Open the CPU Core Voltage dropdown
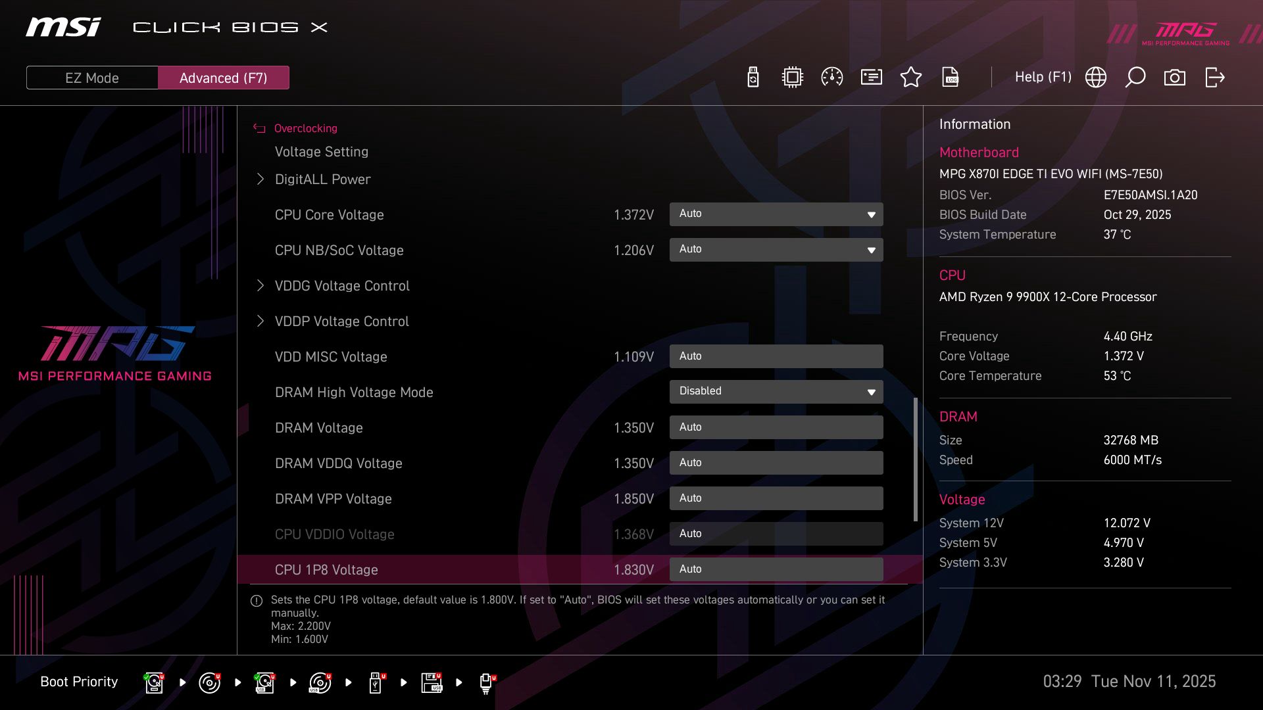This screenshot has height=710, width=1263. point(776,214)
